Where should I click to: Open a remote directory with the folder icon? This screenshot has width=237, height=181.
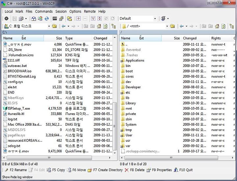coord(172,26)
